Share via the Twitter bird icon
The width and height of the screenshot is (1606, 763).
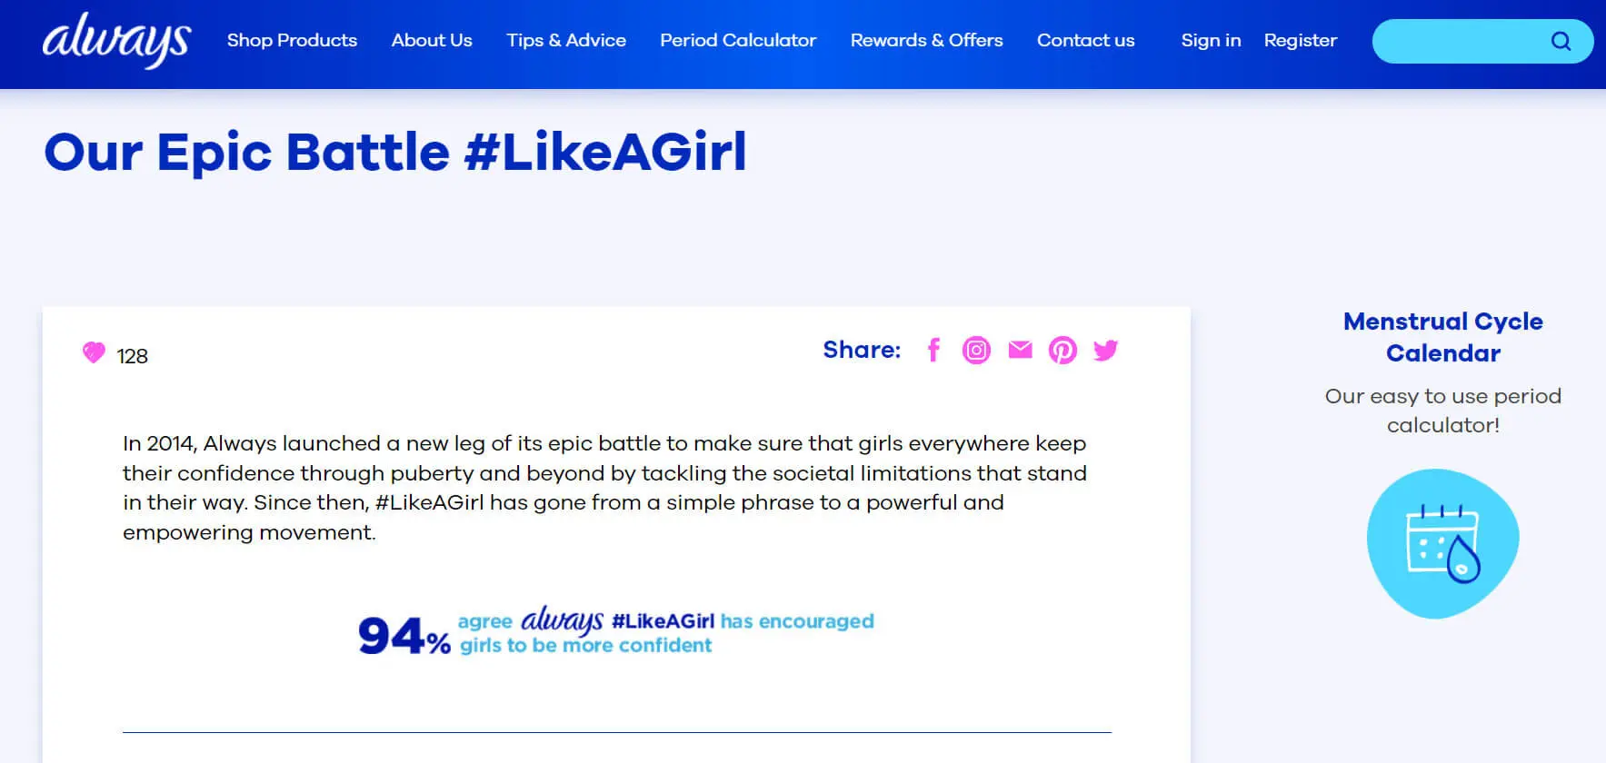point(1105,350)
